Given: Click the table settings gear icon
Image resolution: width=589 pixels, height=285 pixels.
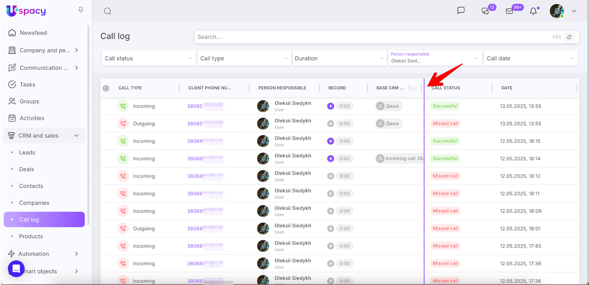Looking at the screenshot, I should [106, 88].
